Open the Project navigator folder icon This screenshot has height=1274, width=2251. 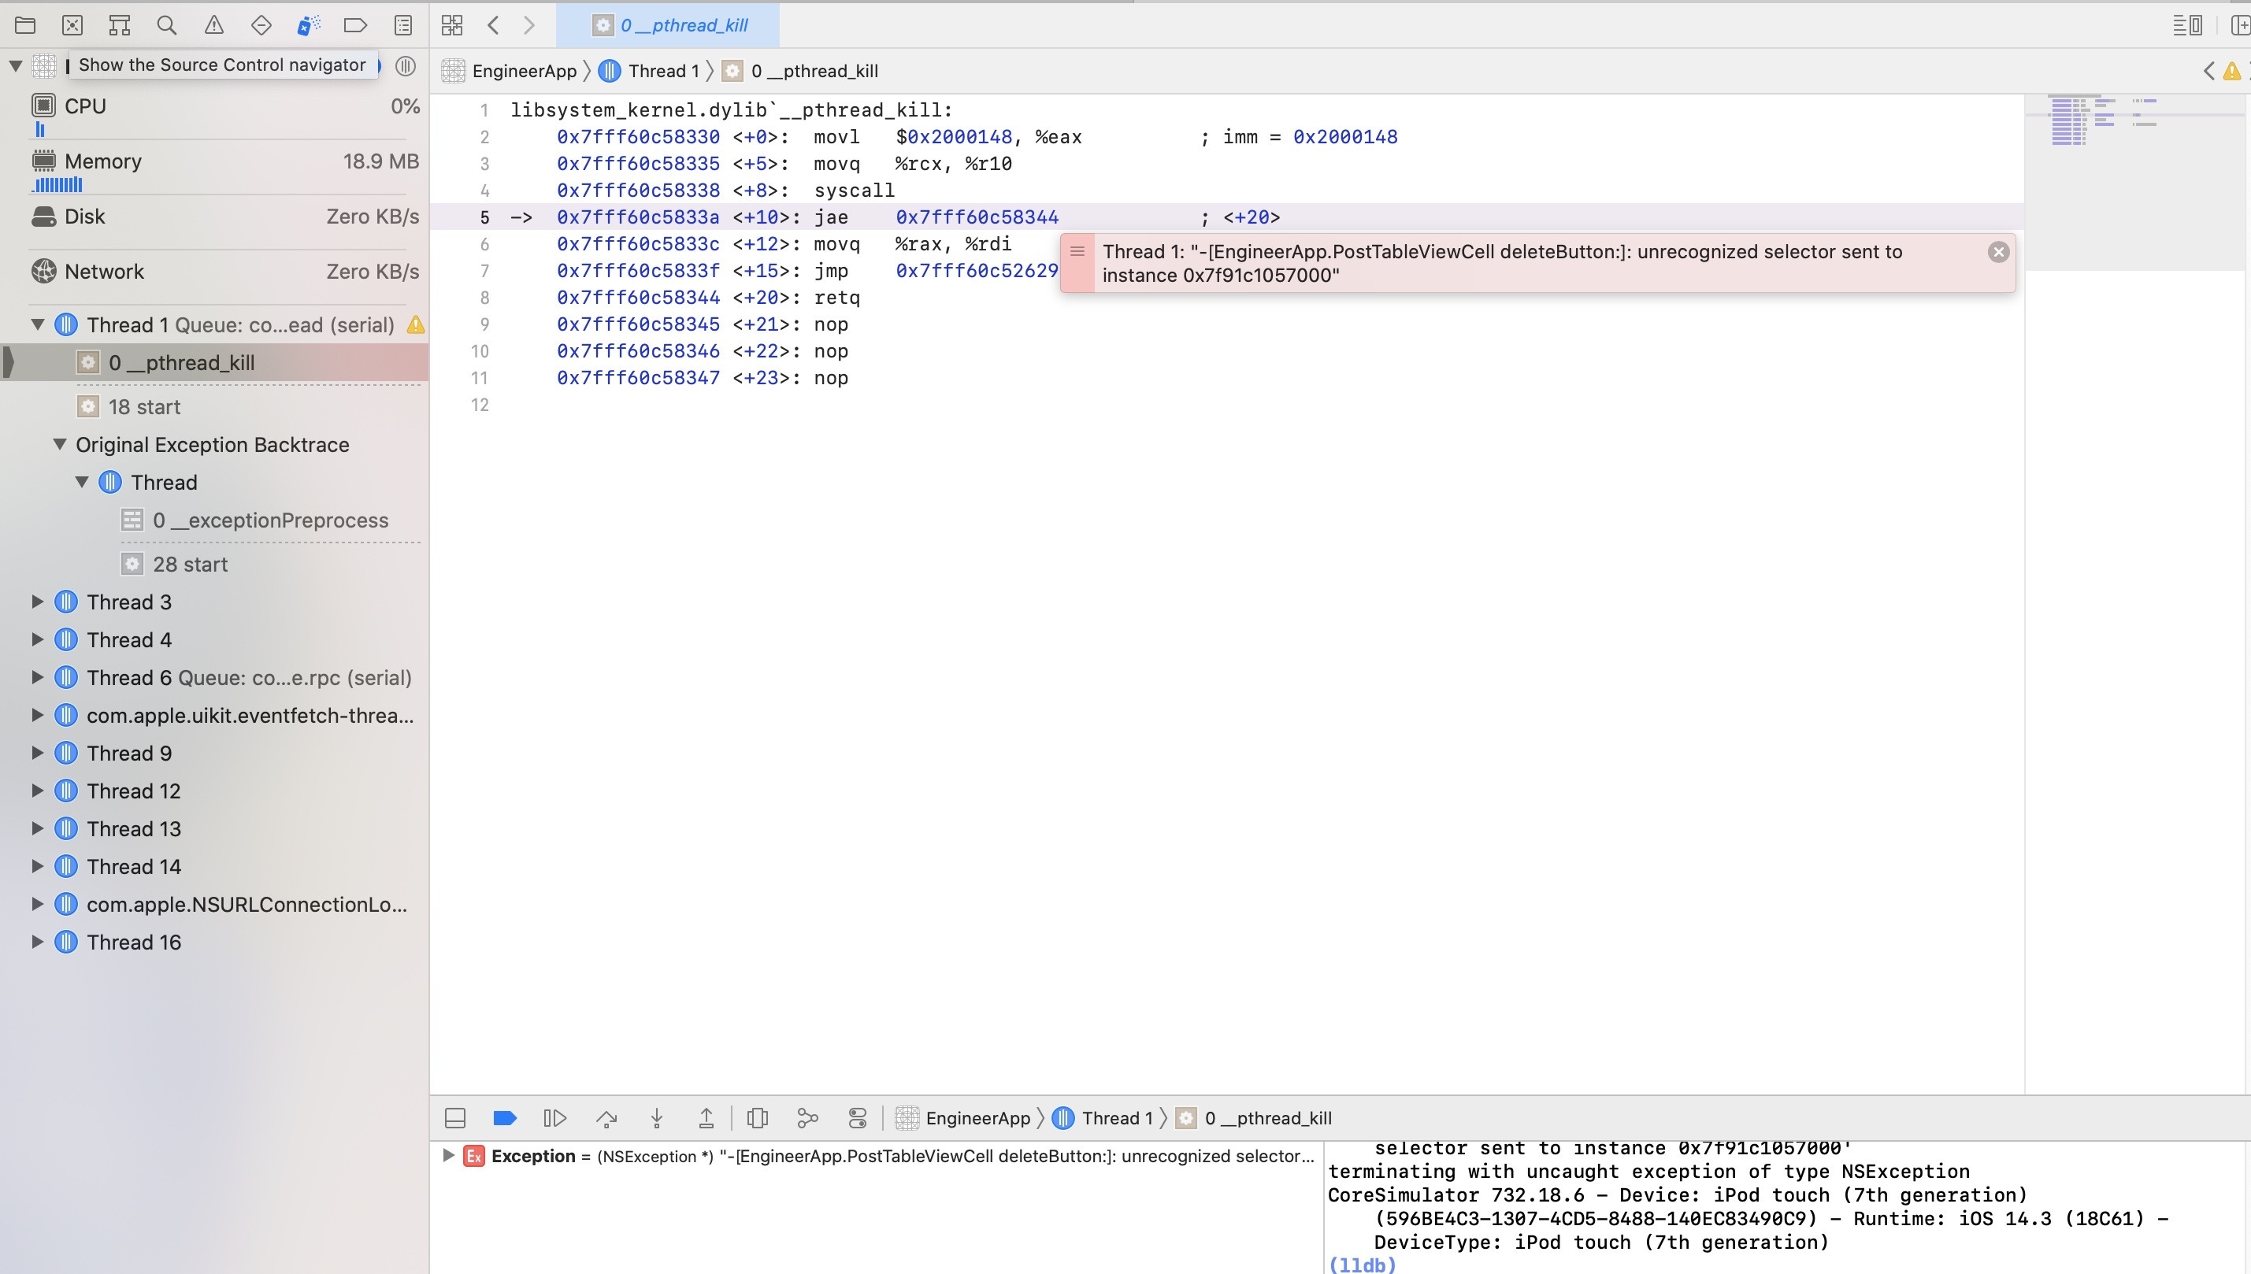coord(25,25)
